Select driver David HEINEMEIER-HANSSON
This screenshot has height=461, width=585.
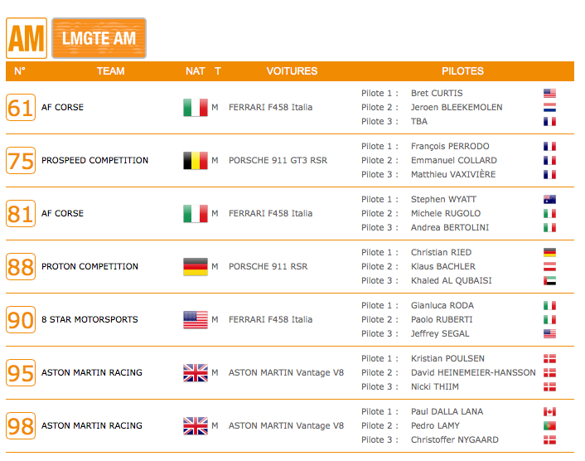[x=473, y=372]
